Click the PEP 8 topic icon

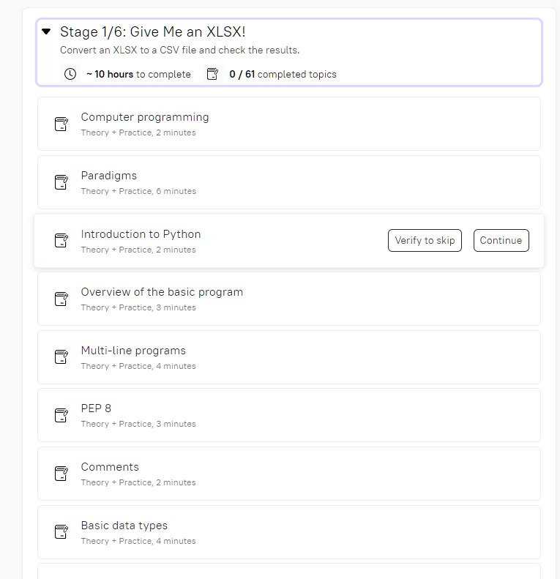(61, 416)
